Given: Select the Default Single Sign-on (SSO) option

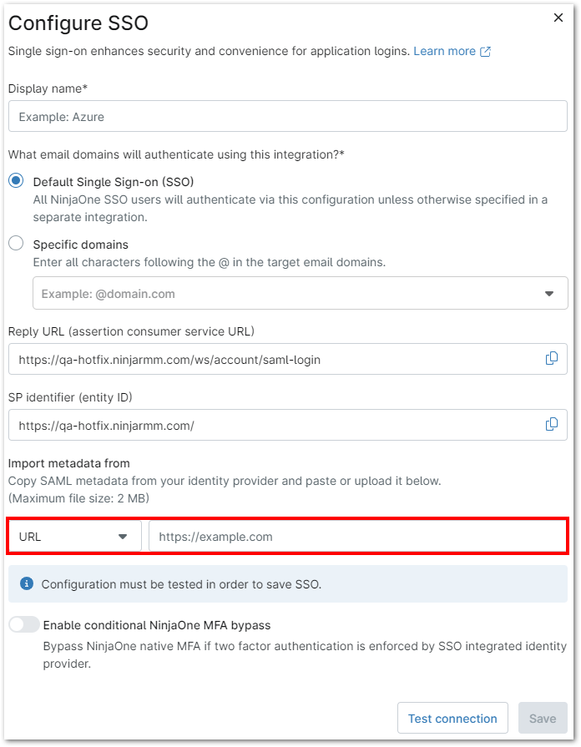Looking at the screenshot, I should pos(15,181).
